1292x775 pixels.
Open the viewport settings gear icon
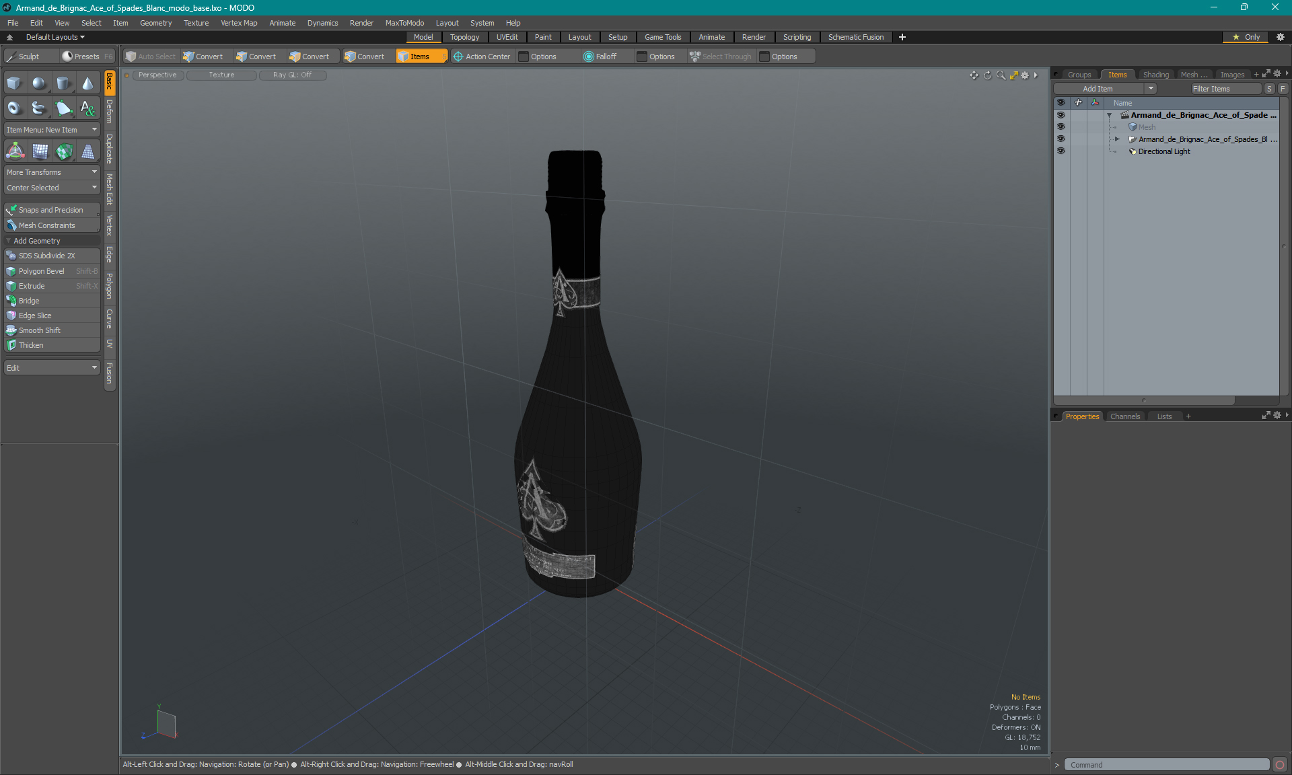tap(1025, 75)
